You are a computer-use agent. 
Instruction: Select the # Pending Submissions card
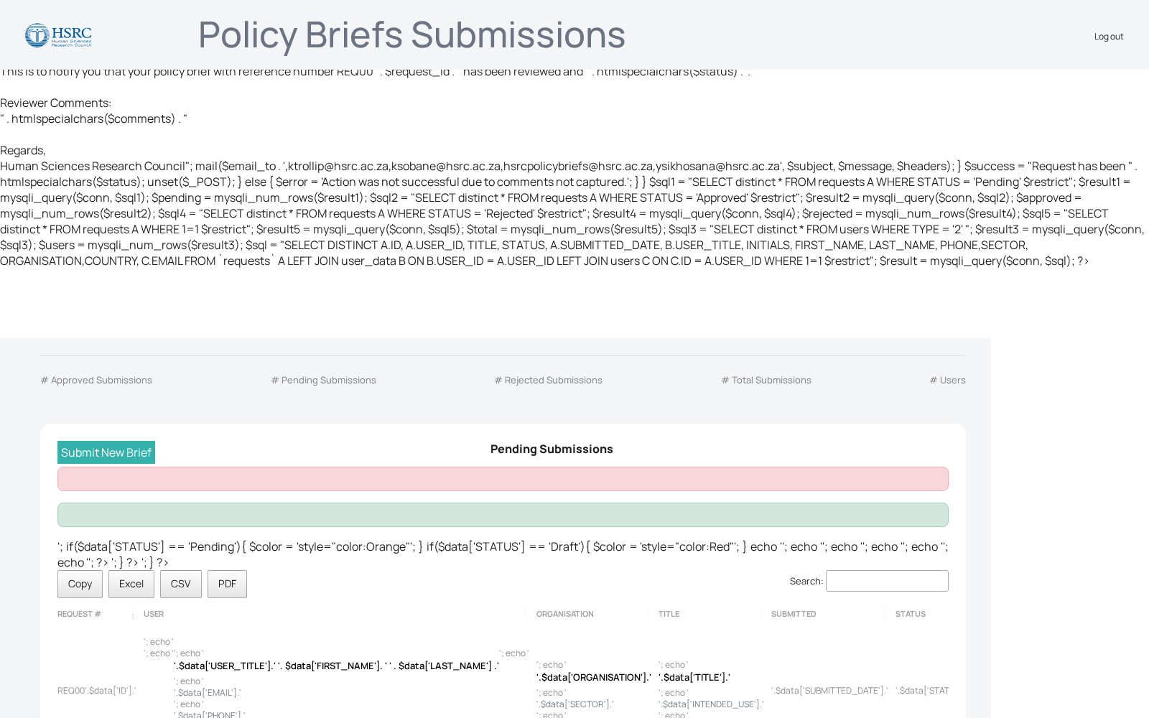[323, 381]
